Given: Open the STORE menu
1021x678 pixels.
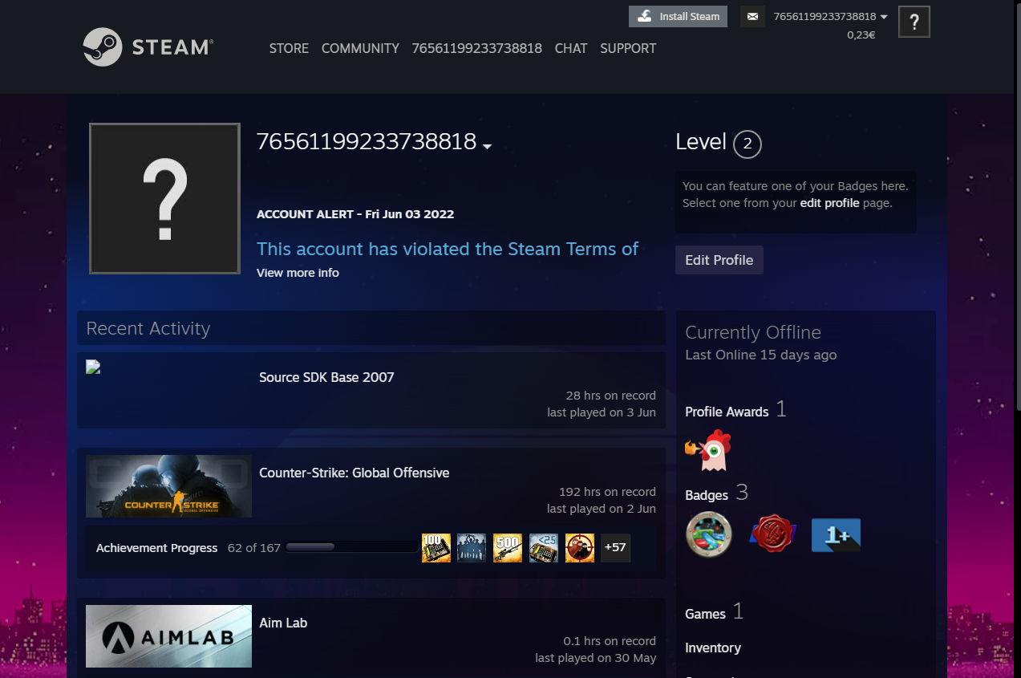Looking at the screenshot, I should click(289, 48).
